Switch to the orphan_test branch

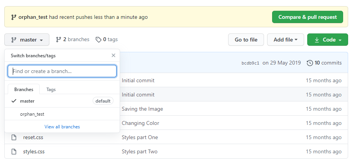coord(32,114)
